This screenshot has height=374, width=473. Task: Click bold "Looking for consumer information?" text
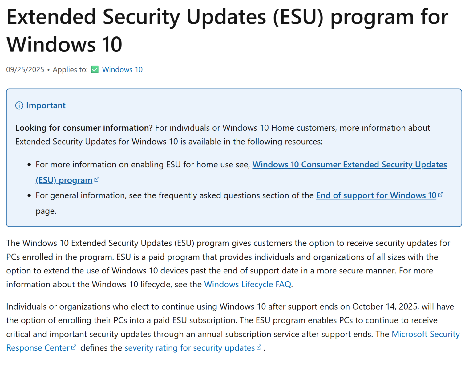pyautogui.click(x=84, y=128)
